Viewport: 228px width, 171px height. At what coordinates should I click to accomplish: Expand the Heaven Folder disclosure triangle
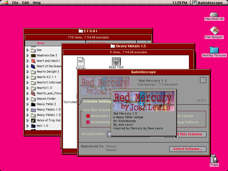[28, 99]
